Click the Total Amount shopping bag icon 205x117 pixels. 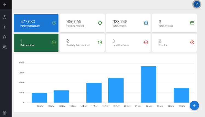tap(146, 23)
